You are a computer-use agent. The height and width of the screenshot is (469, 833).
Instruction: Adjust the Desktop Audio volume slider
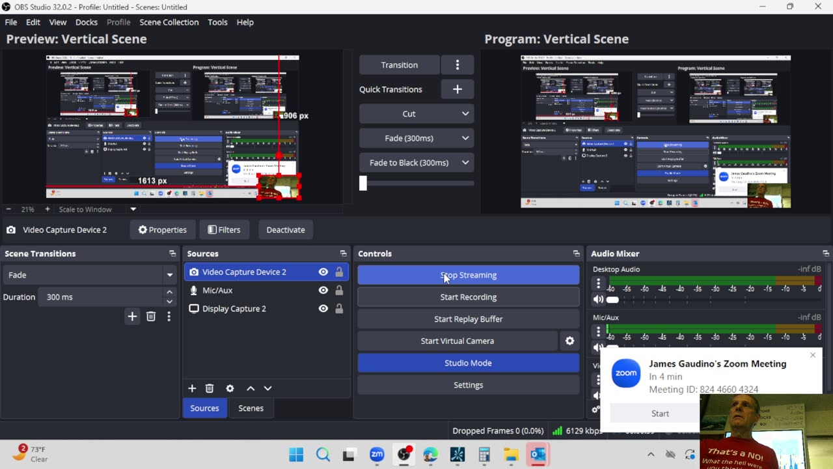tap(715, 300)
